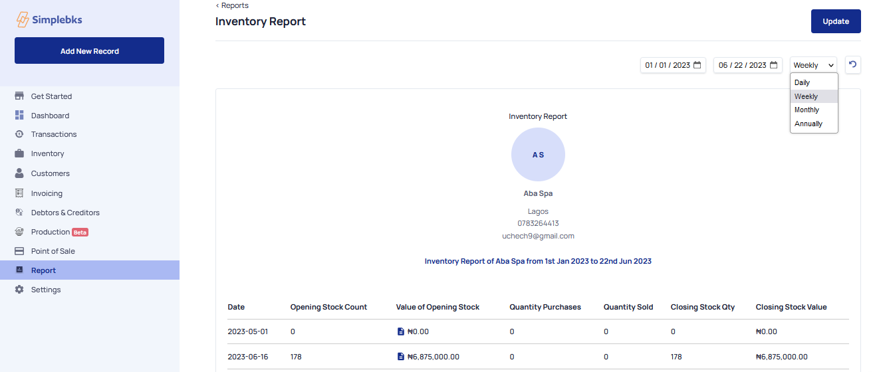Pick Annually from the period options
The image size is (879, 372).
[809, 124]
